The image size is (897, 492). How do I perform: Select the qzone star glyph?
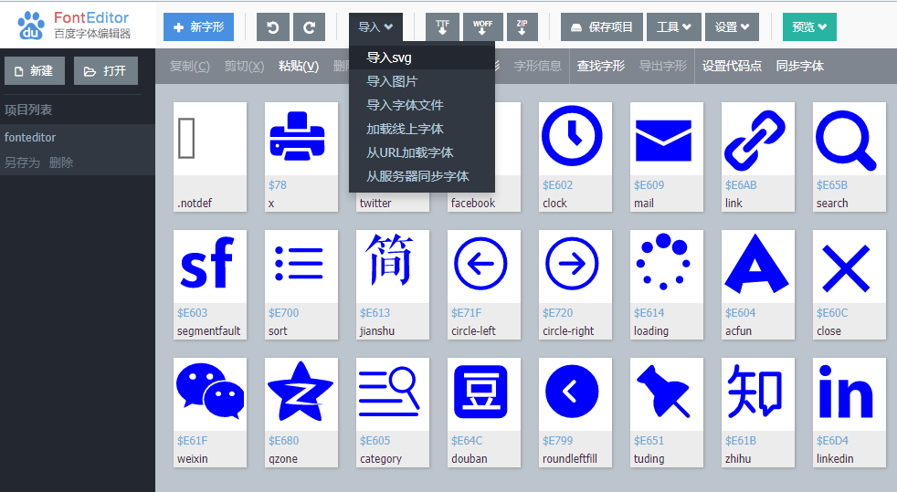301,413
